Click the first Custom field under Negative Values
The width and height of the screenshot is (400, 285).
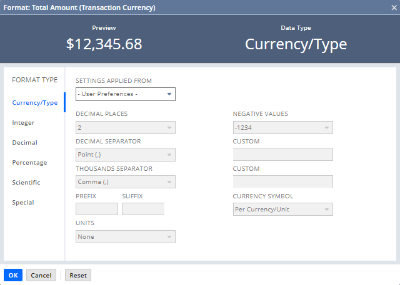click(x=282, y=155)
